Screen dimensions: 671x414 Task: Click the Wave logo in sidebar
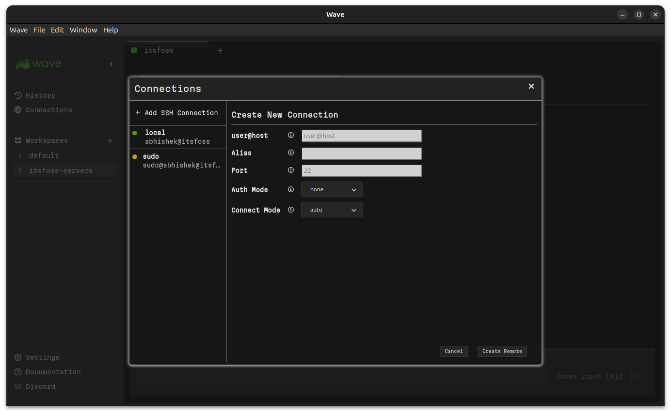click(38, 63)
